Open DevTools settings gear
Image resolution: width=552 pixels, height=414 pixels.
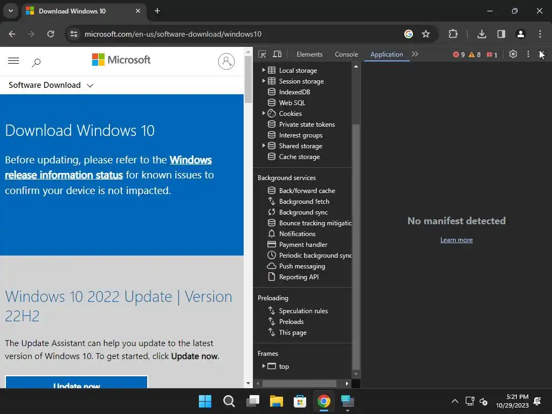513,54
